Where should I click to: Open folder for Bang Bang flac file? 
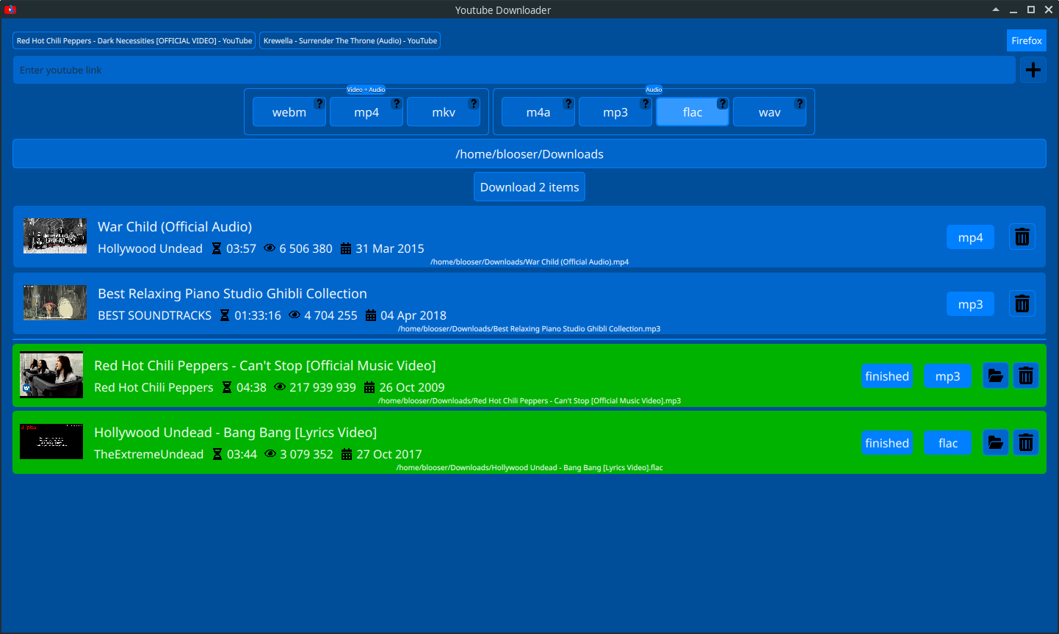coord(995,443)
